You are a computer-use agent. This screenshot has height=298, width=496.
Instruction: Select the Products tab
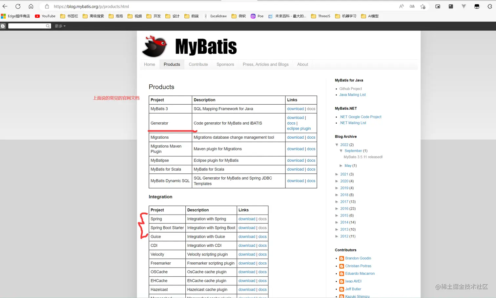(172, 64)
